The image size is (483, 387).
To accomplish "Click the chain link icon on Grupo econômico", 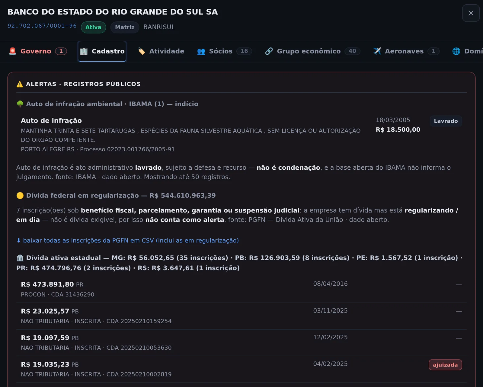I will [269, 51].
